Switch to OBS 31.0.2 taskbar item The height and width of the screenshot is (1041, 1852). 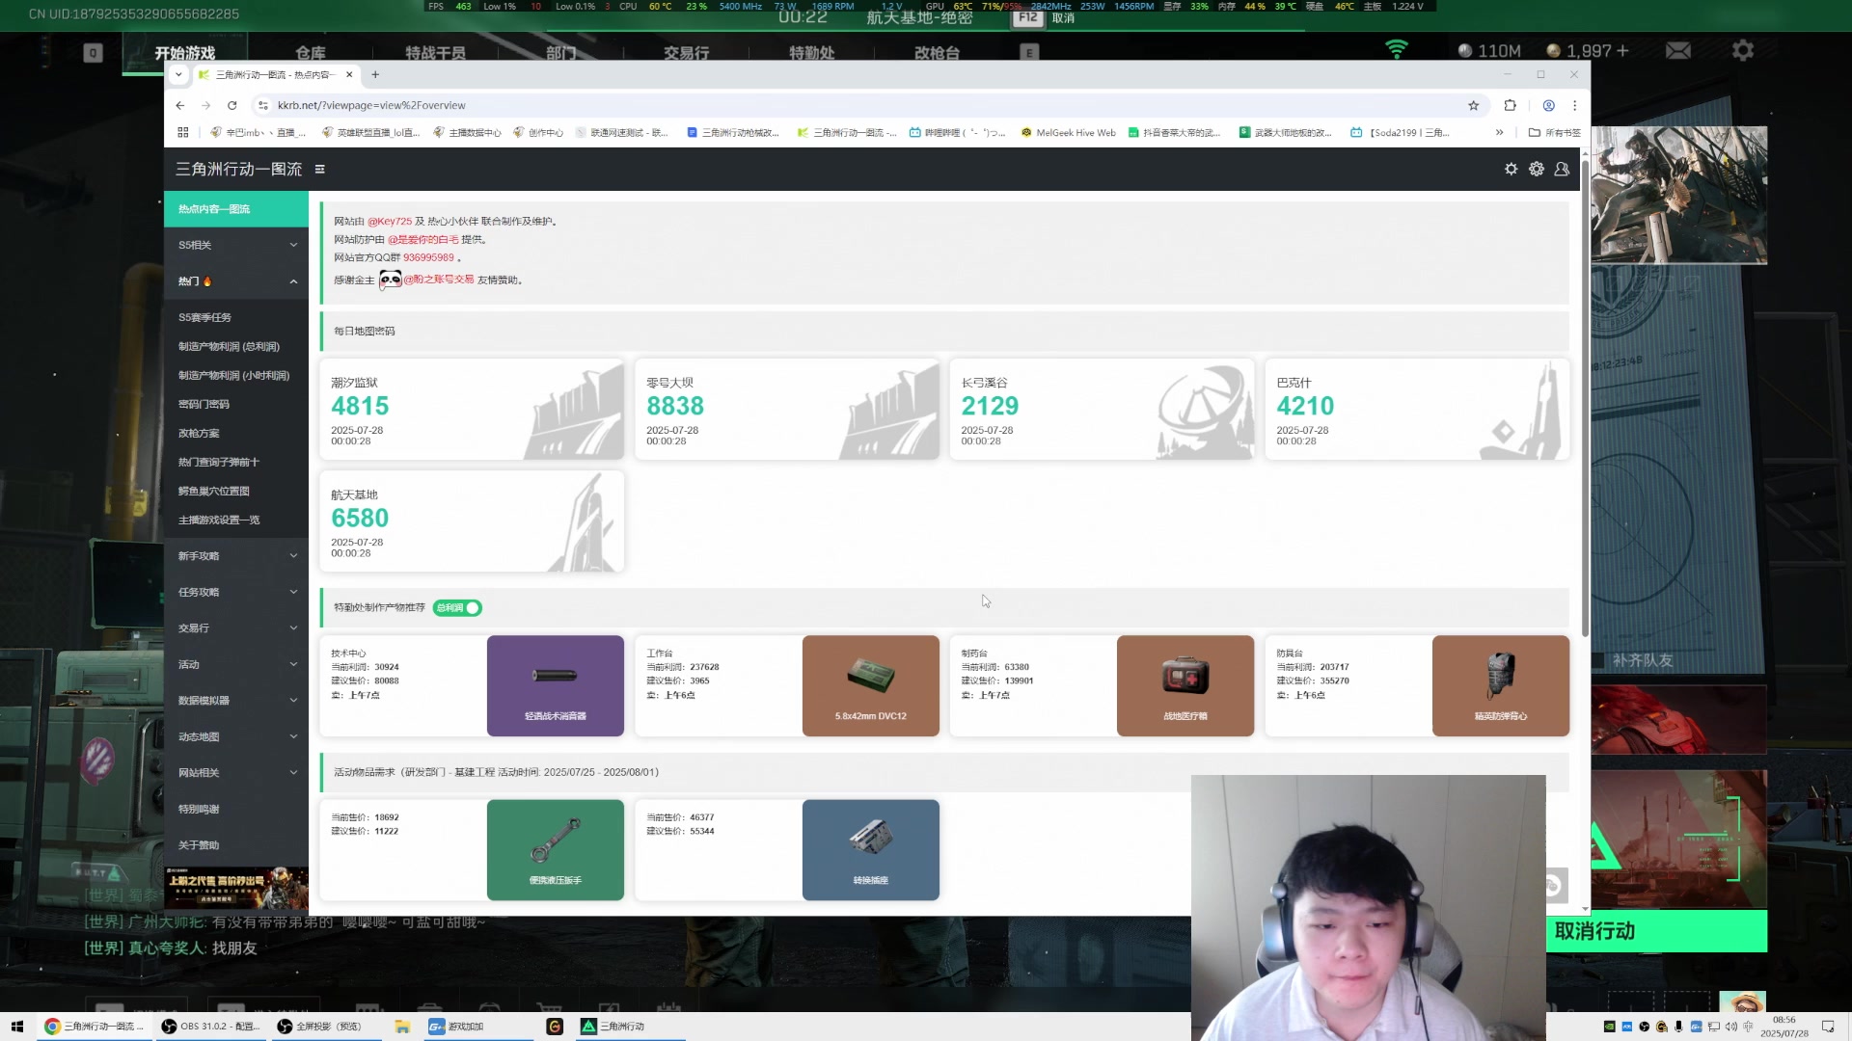pyautogui.click(x=211, y=1027)
